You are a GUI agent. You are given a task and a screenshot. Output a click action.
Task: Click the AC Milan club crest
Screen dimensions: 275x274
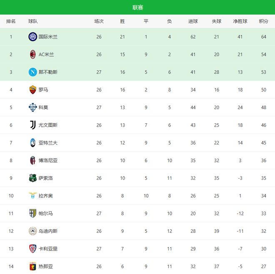pyautogui.click(x=32, y=54)
